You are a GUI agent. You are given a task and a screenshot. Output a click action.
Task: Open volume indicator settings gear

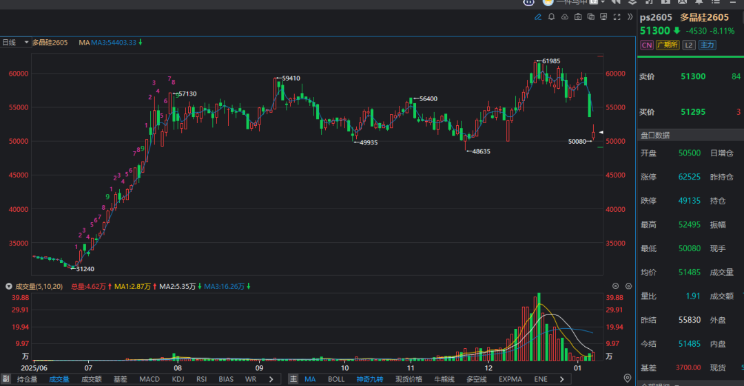point(628,286)
